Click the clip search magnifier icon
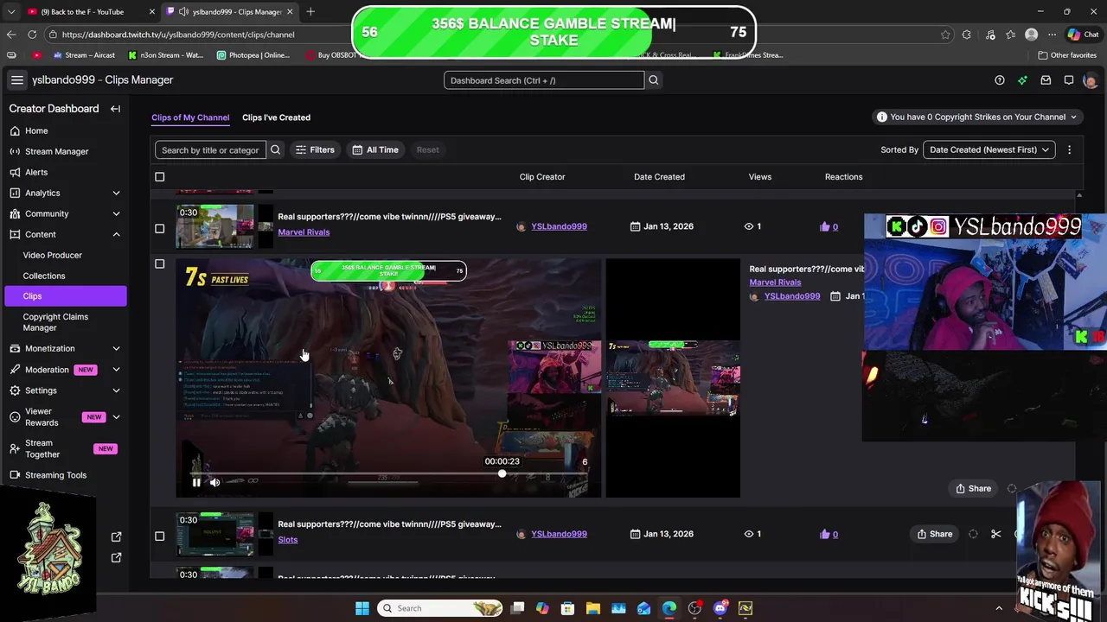 pos(275,150)
